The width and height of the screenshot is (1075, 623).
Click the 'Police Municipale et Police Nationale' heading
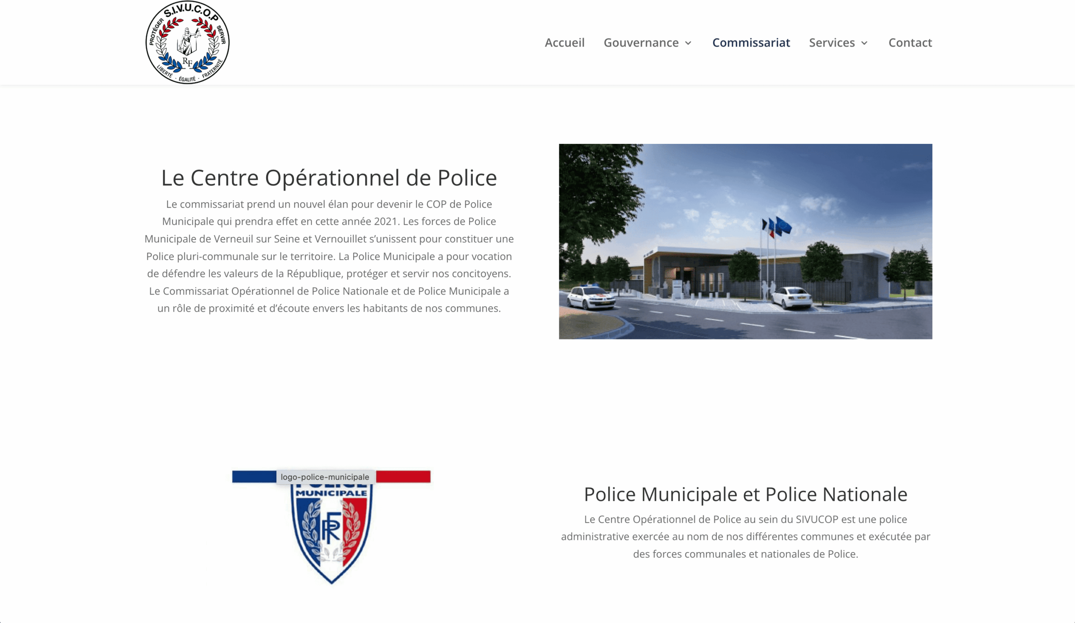click(x=745, y=494)
